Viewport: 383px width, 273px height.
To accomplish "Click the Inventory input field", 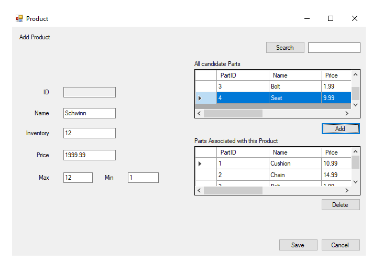I will click(x=90, y=133).
